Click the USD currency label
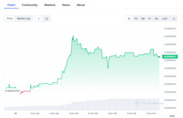The width and height of the screenshot is (183, 118). [172, 116]
